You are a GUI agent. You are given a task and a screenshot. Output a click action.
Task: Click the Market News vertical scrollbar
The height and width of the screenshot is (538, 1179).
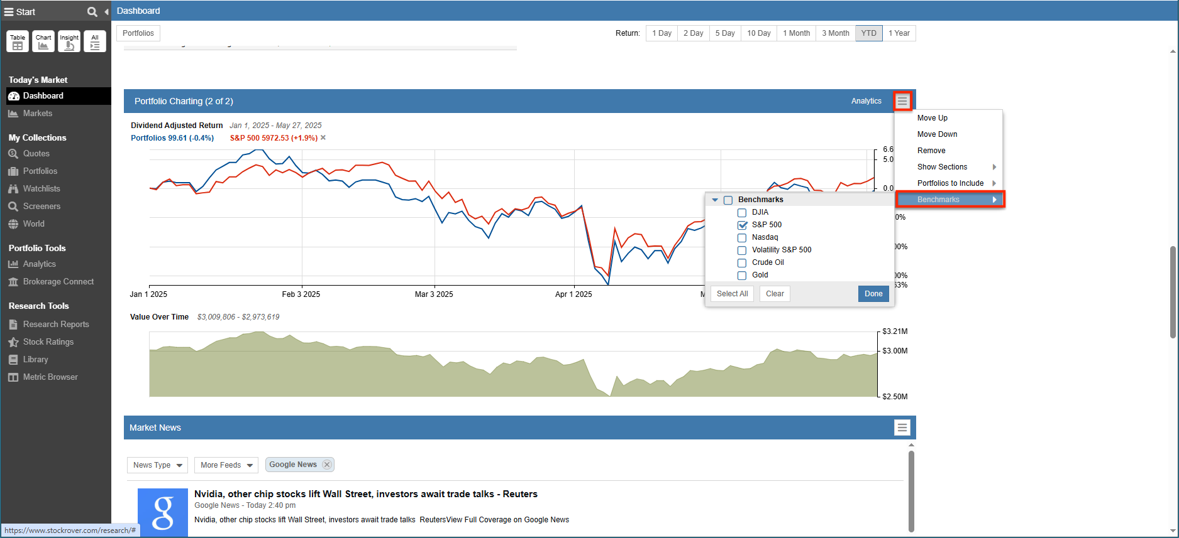(911, 491)
